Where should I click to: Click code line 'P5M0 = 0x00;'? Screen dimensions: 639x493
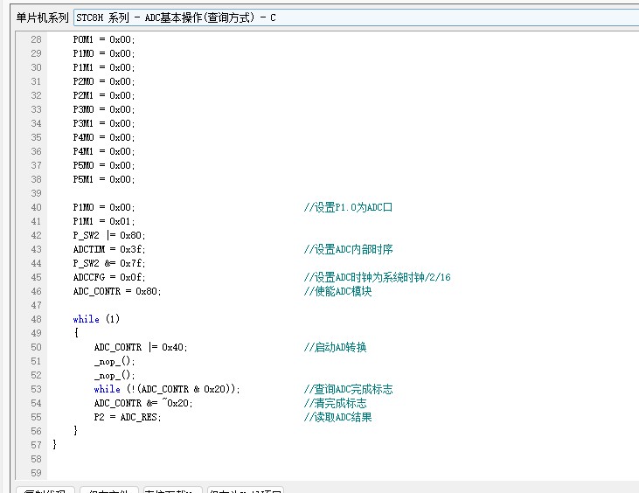(104, 165)
